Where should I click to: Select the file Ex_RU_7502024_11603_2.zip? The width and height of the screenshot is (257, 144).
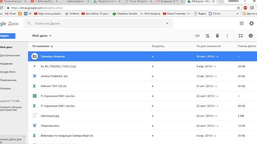(58, 66)
